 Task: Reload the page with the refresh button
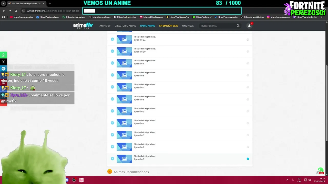coord(16,11)
